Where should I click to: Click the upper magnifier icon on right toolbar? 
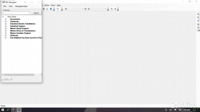point(198,24)
